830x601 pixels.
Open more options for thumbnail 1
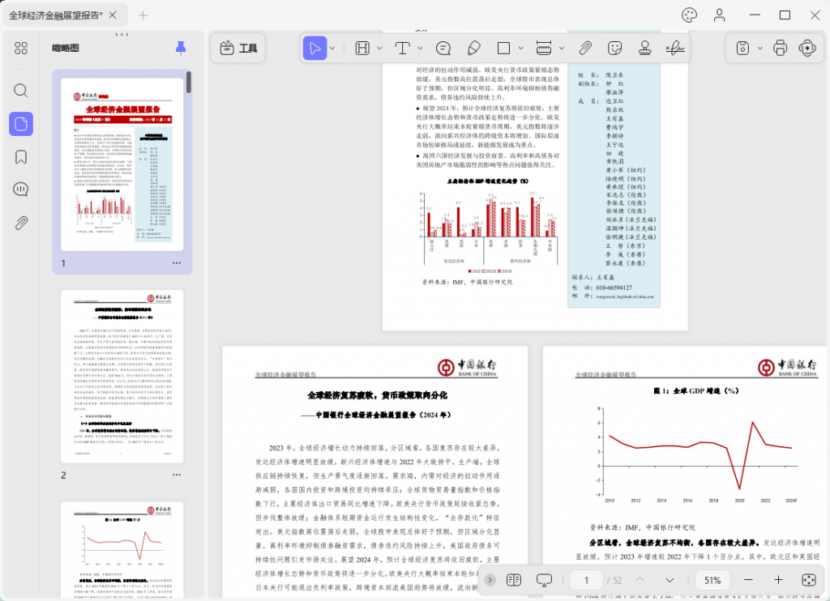tap(177, 263)
